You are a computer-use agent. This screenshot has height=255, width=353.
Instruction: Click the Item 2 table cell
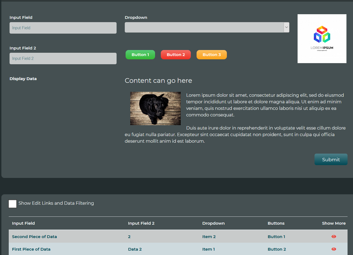tap(209, 237)
